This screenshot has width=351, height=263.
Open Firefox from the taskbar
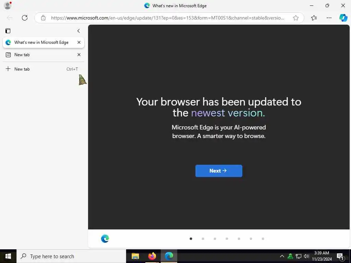click(152, 256)
